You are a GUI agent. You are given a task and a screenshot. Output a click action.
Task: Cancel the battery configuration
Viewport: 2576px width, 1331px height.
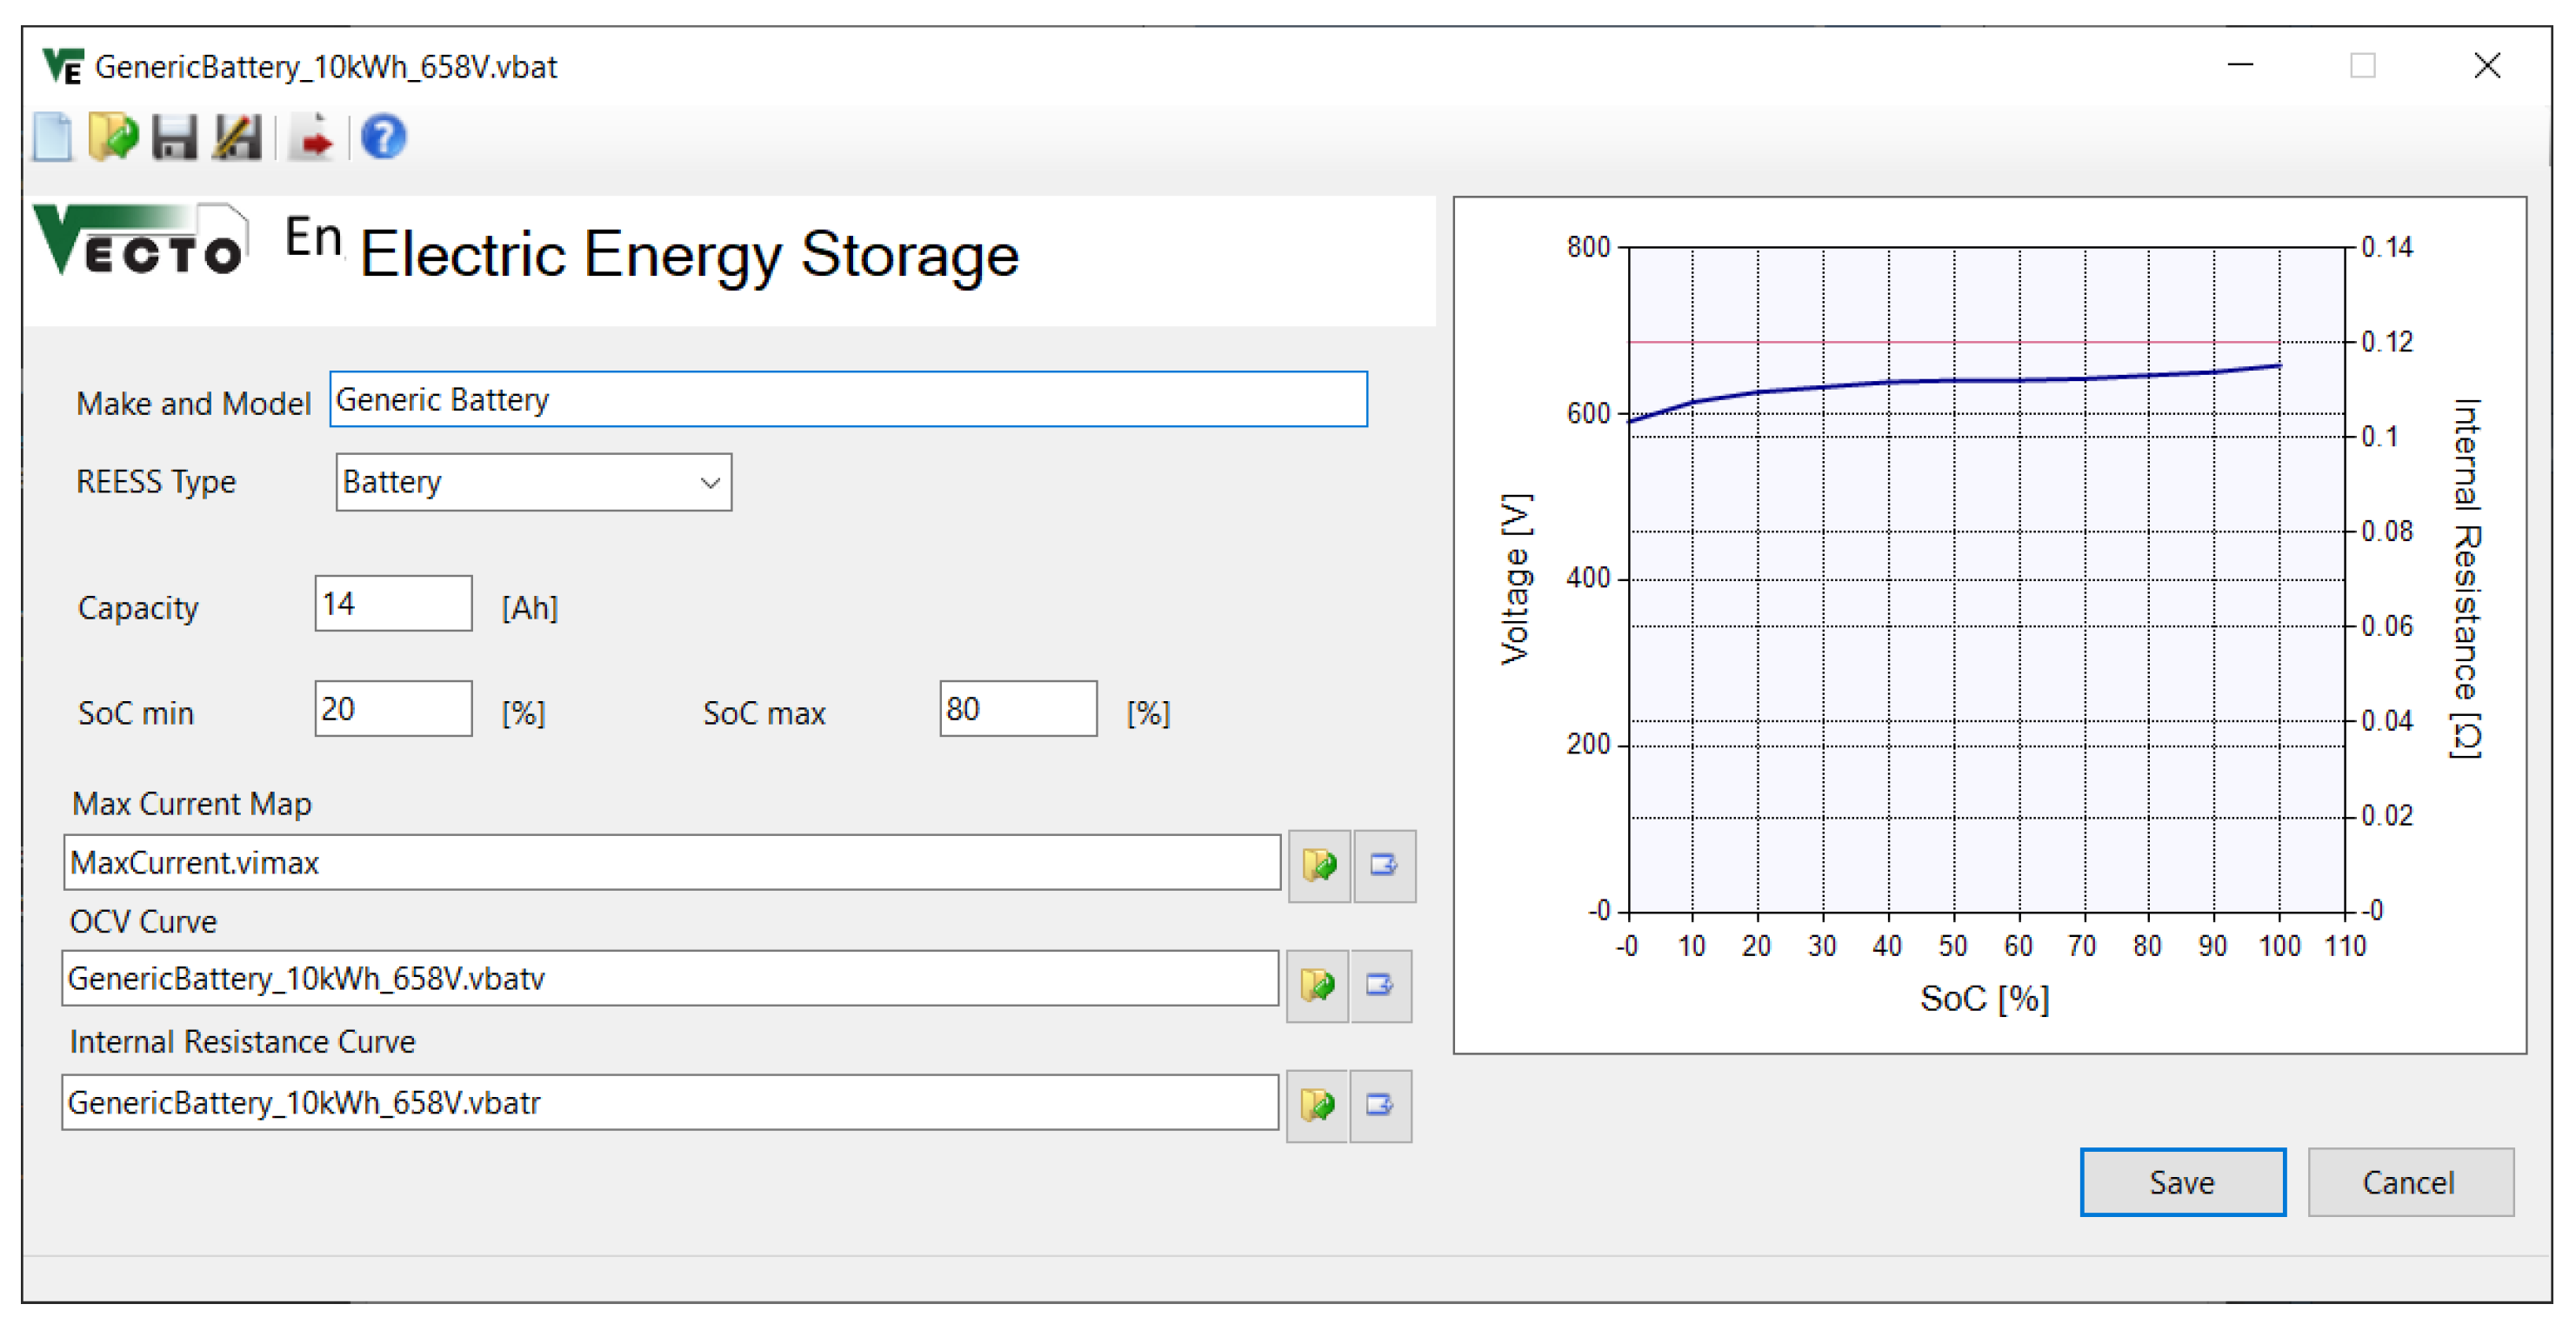[x=2410, y=1182]
